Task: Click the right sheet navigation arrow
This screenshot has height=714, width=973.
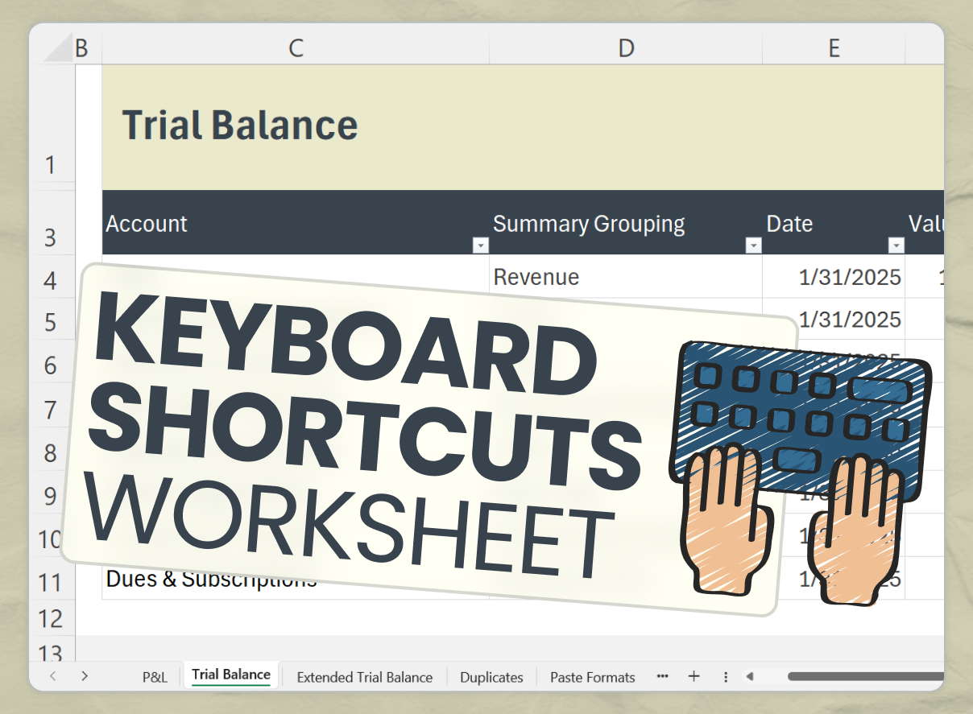Action: click(x=85, y=677)
